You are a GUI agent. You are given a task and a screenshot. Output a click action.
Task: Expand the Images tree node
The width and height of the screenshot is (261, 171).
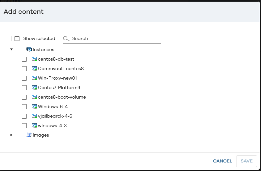click(x=11, y=135)
